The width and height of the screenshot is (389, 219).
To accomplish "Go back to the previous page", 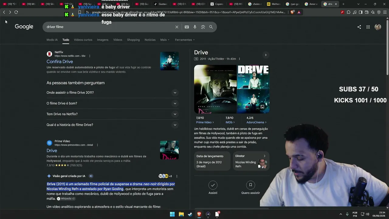I will 4,12.
